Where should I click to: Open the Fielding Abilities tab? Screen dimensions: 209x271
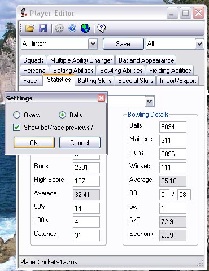coord(170,71)
